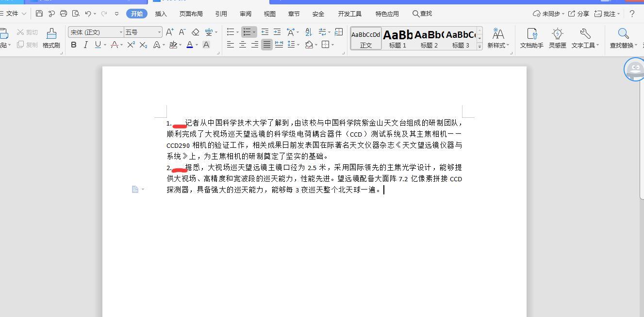644x317 pixels.
Task: Expand the numbered list style dropdown
Action: [254, 32]
